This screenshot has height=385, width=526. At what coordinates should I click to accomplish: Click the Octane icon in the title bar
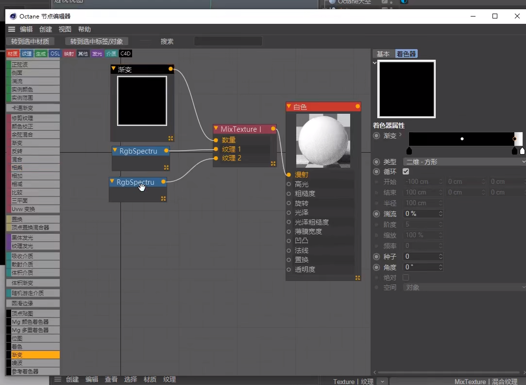12,16
